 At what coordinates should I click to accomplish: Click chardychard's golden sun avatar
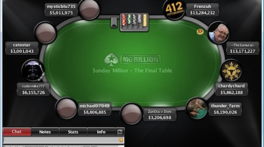tap(231, 70)
